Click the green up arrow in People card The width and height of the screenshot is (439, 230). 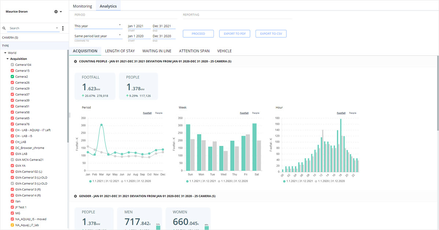[x=127, y=96]
